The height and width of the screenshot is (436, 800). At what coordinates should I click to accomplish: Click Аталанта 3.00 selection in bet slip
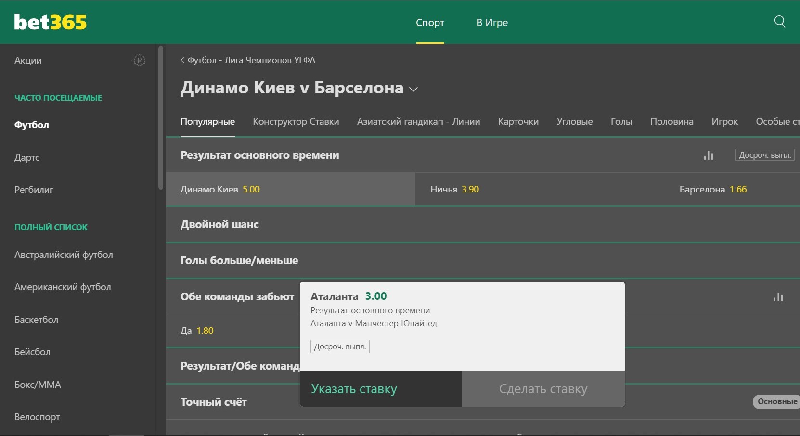click(348, 296)
